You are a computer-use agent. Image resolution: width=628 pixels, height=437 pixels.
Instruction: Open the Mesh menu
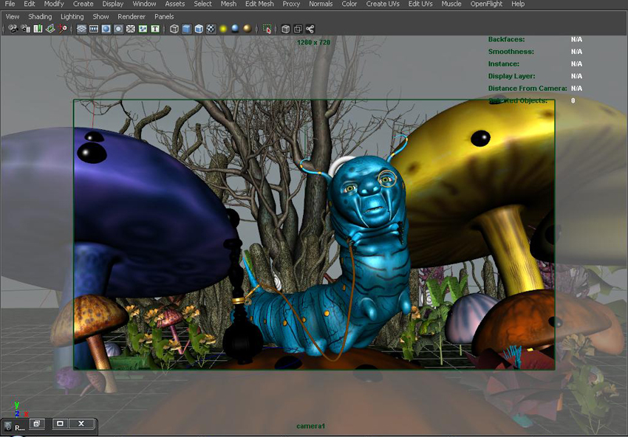click(x=228, y=4)
